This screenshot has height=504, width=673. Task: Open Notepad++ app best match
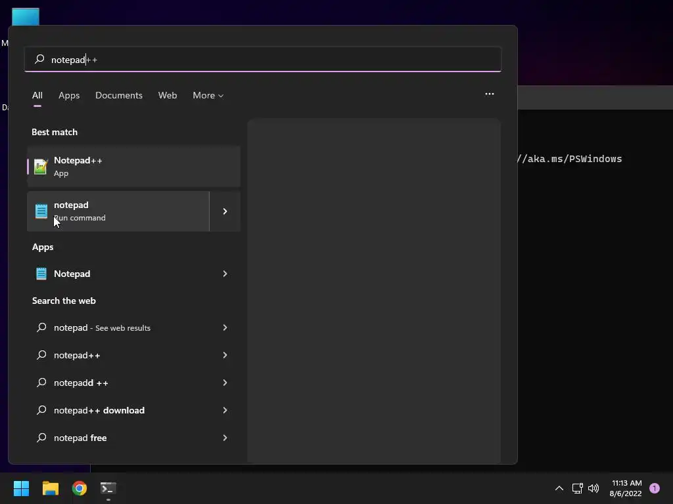133,166
